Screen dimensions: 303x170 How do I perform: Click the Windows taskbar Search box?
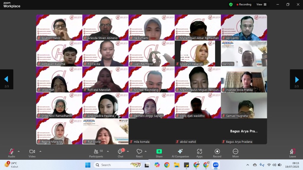117,165
